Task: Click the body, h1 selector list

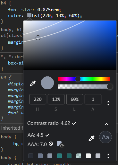Action: [x=12, y=30]
